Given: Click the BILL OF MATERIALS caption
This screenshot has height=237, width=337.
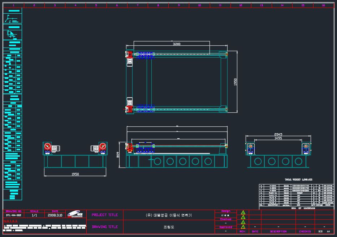Looking at the screenshot, I should pyautogui.click(x=303, y=208).
